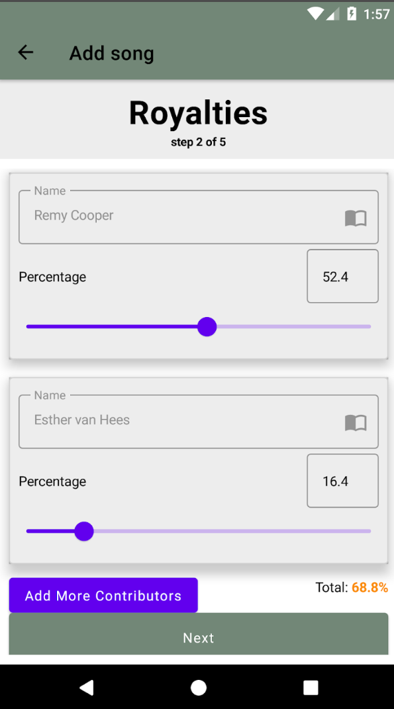Viewport: 394px width, 709px height.
Task: Select the Esther van Hees name field
Action: point(198,422)
